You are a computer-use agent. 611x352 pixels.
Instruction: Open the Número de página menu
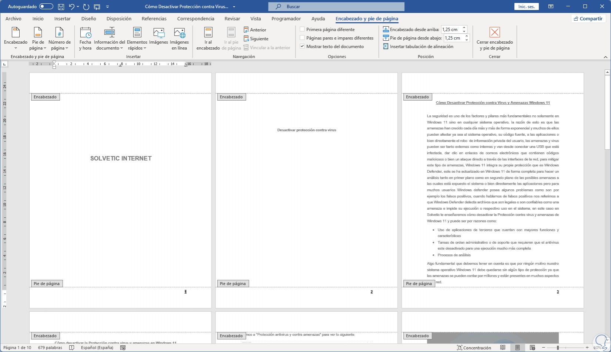point(60,39)
